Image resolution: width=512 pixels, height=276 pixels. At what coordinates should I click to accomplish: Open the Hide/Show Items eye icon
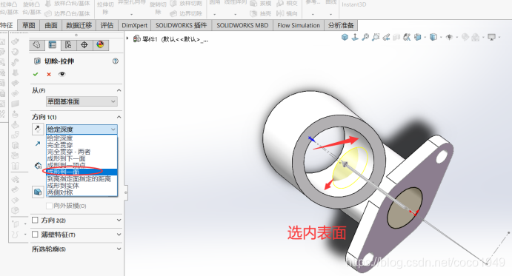click(x=449, y=37)
